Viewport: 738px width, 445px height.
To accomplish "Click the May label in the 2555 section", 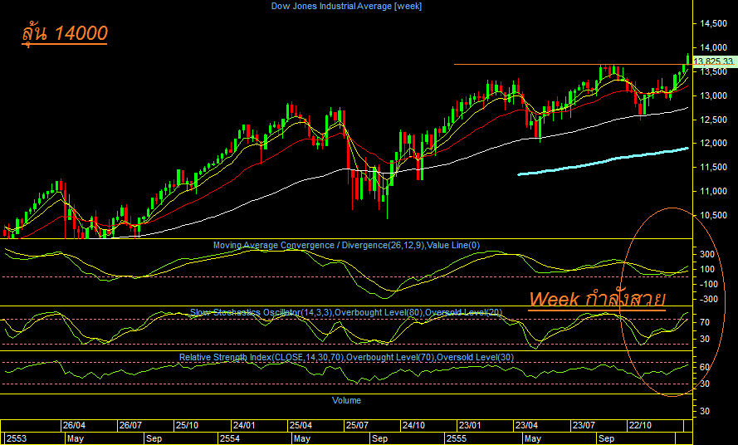I will (x=533, y=439).
